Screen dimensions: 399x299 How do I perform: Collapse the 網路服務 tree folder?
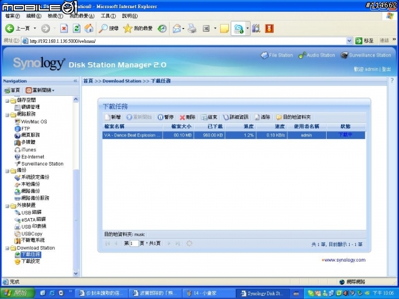(x=7, y=115)
